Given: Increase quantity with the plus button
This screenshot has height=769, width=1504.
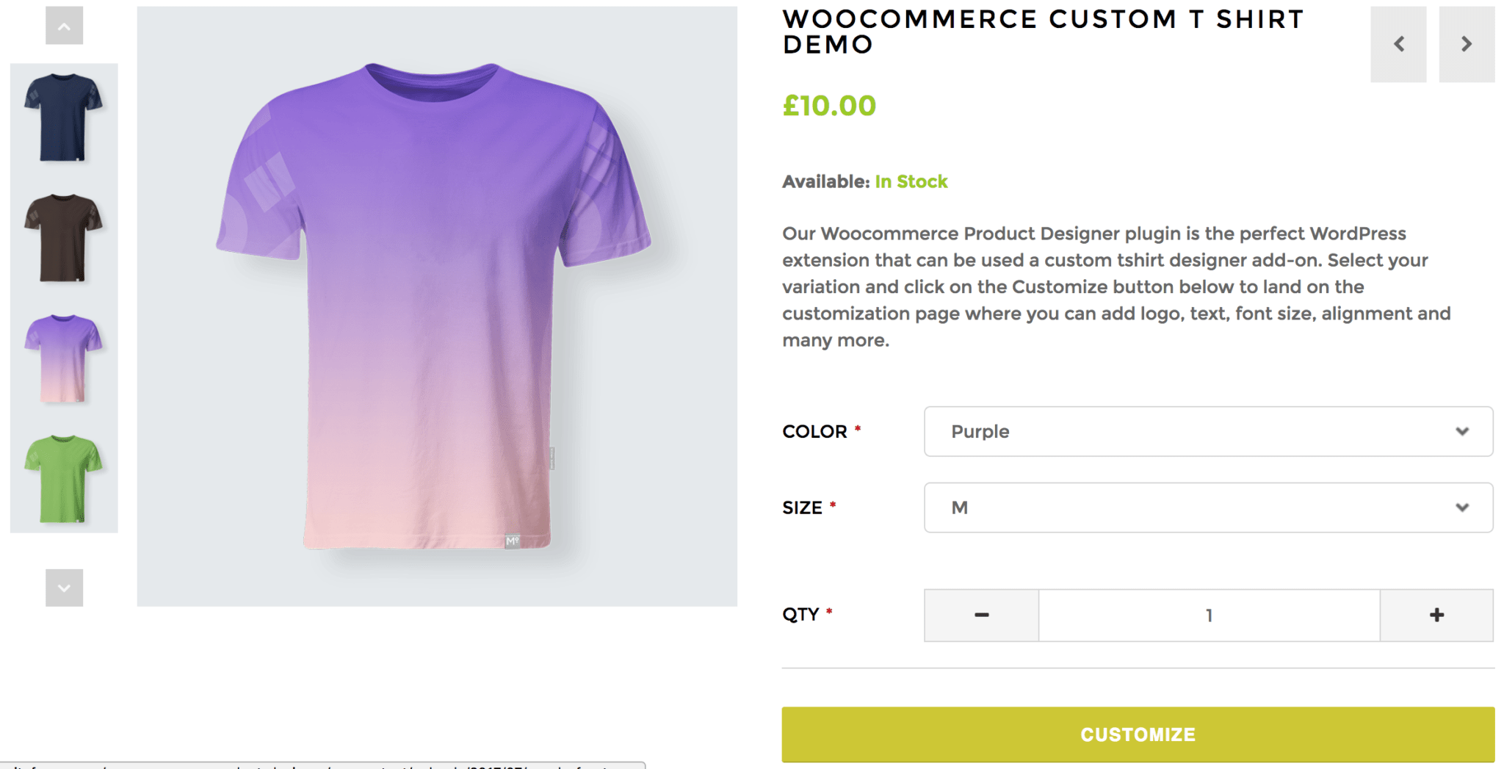Looking at the screenshot, I should [x=1436, y=615].
